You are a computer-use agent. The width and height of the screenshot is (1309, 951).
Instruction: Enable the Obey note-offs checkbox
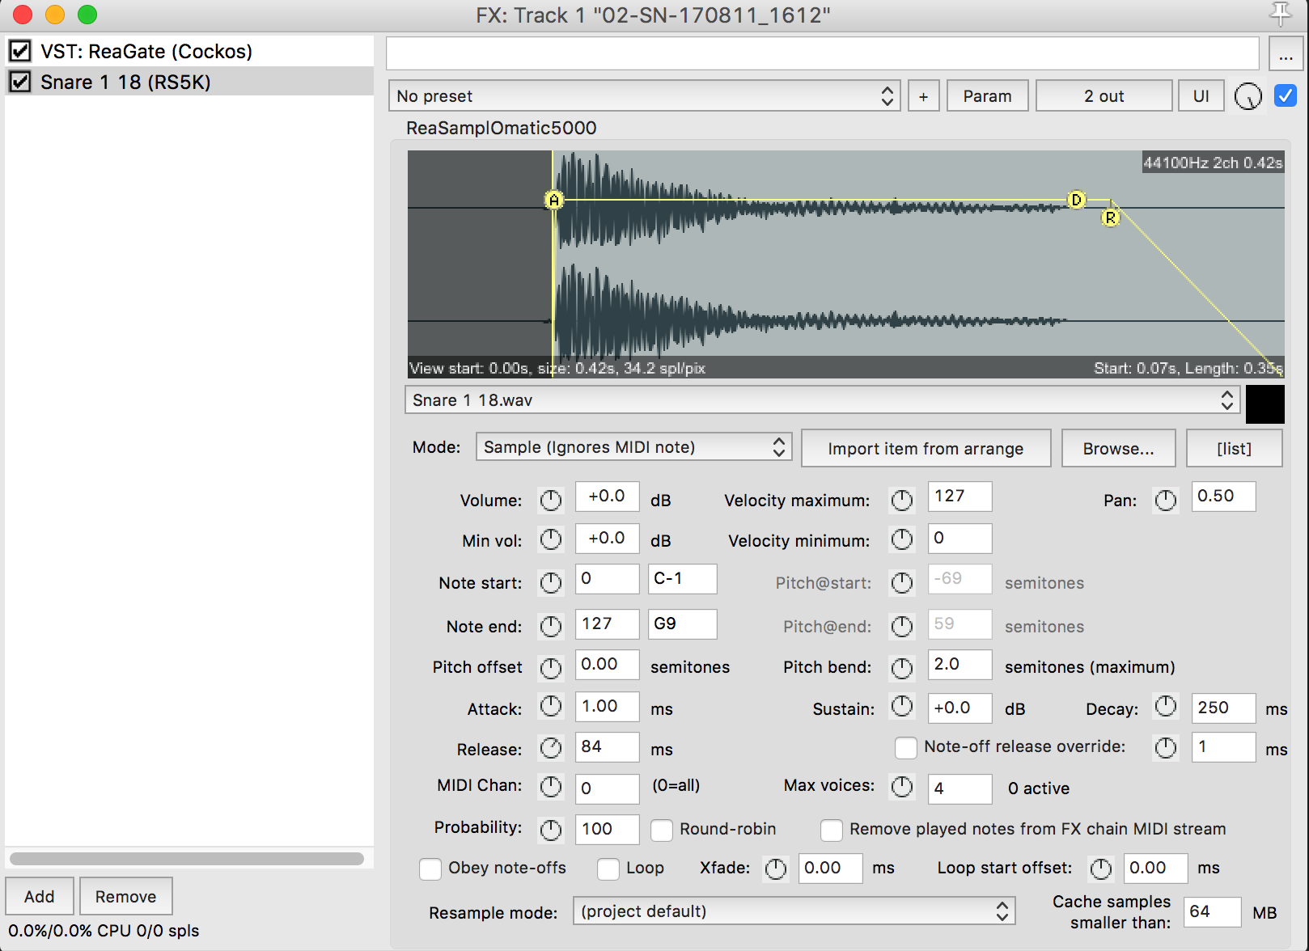pyautogui.click(x=430, y=869)
